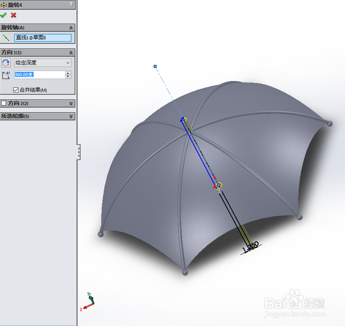Open the 给定深度 revolve type dropdown
Viewport: 345px width, 326px height.
43,63
